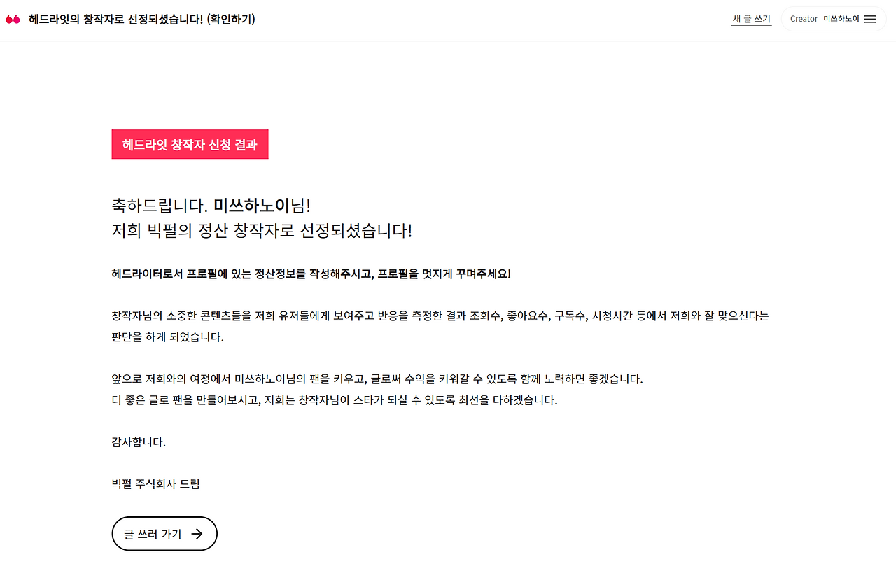The height and width of the screenshot is (573, 896).
Task: Expand the profile pill showing 미쓰하노이
Action: click(834, 19)
